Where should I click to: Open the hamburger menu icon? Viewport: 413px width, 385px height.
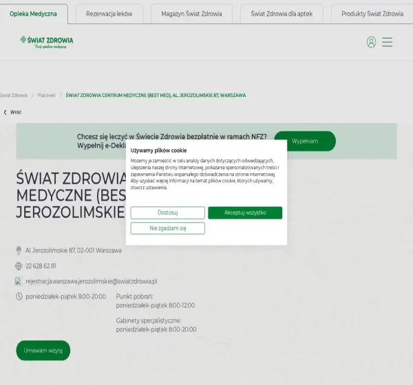(387, 42)
